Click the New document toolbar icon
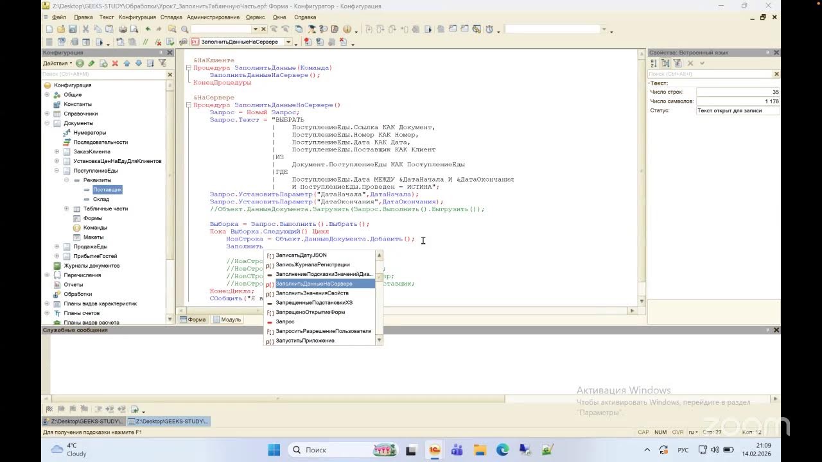 coord(49,29)
